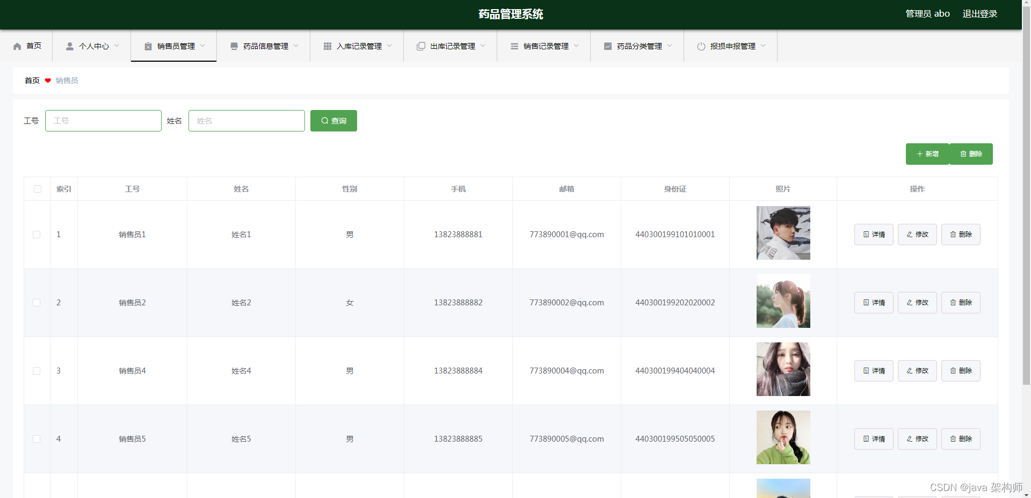Expand the 入库记录管理 menu chevron
This screenshot has width=1031, height=498.
[389, 46]
